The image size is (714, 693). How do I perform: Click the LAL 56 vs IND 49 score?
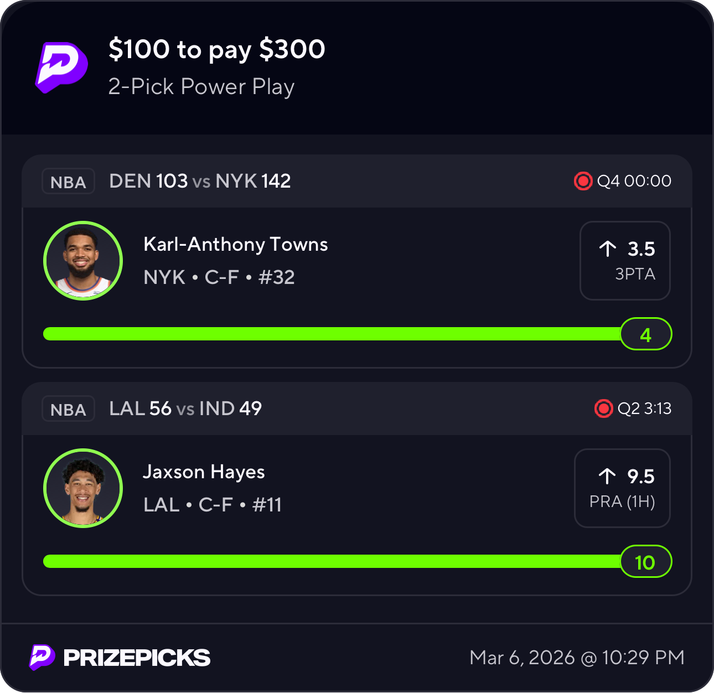pos(185,408)
